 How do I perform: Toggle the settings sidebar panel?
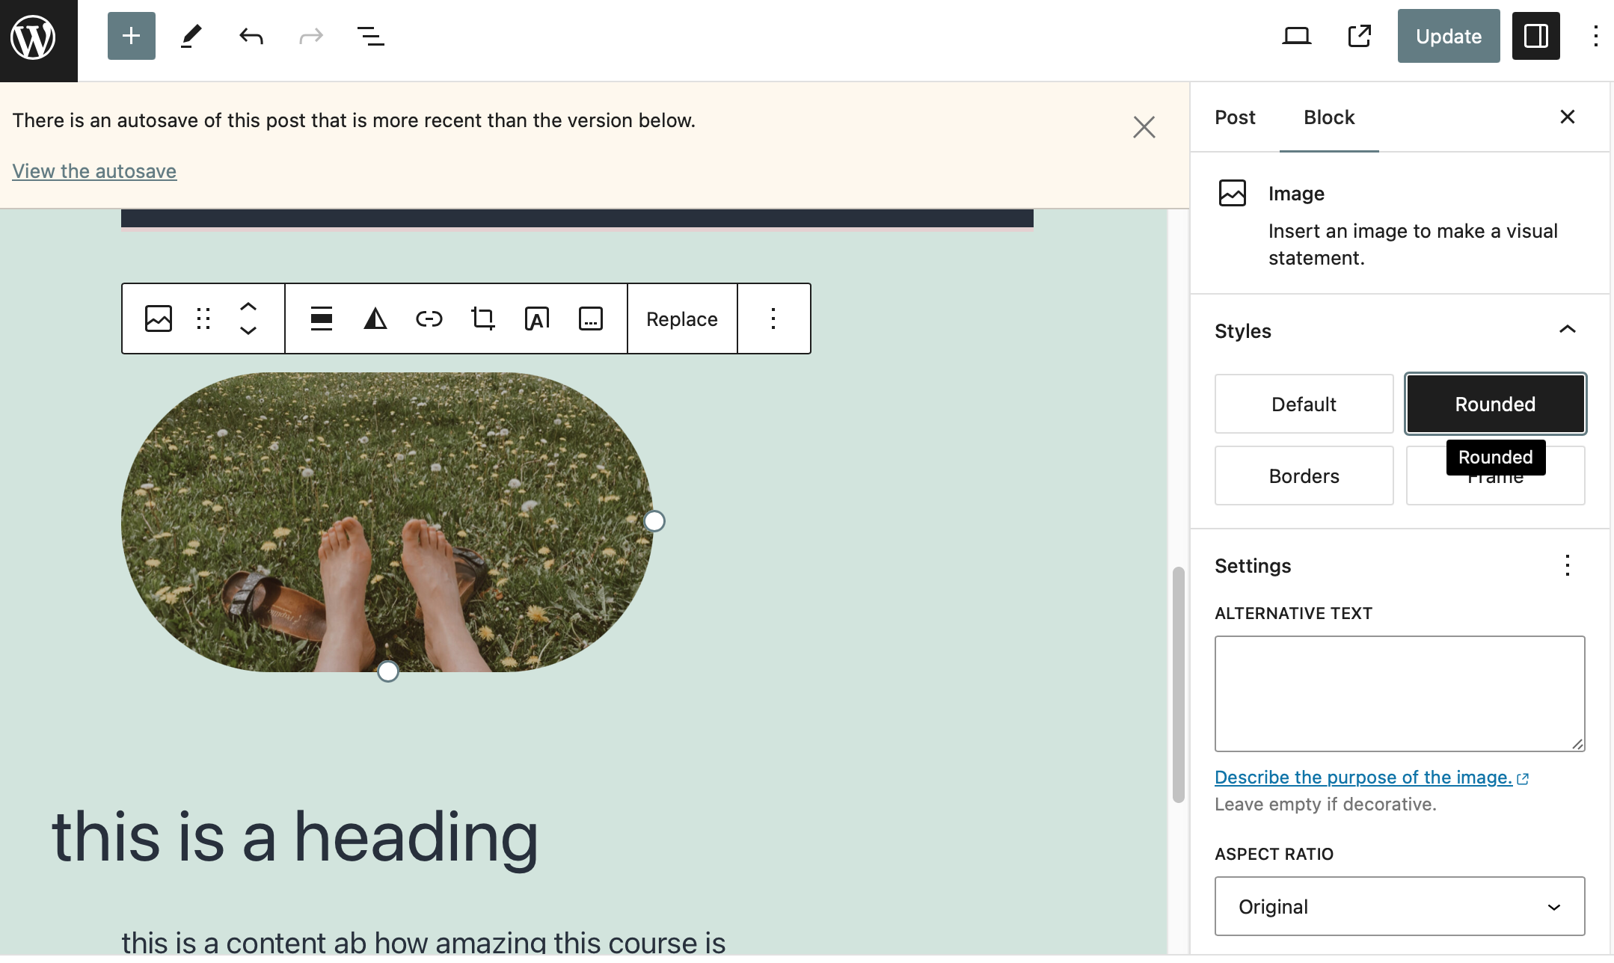click(1535, 36)
